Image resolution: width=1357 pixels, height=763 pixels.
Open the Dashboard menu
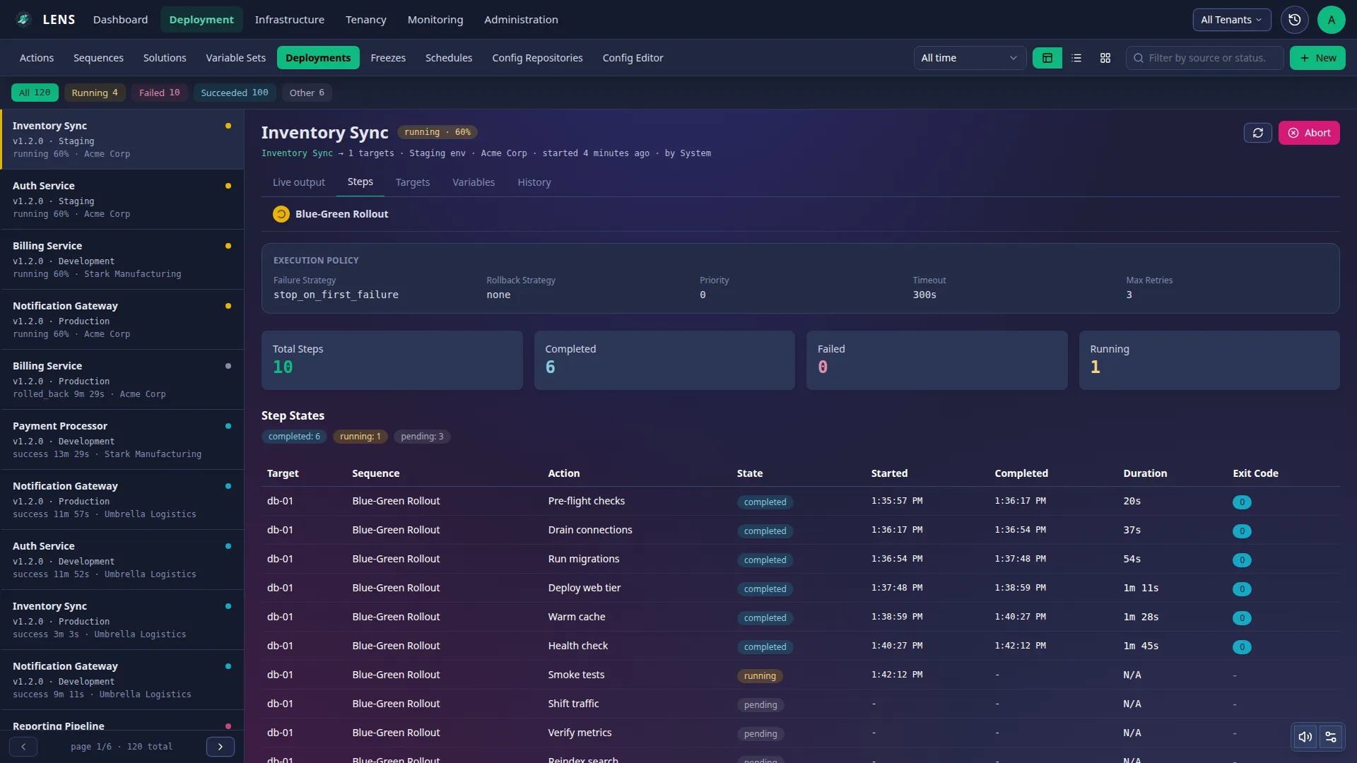click(x=120, y=20)
